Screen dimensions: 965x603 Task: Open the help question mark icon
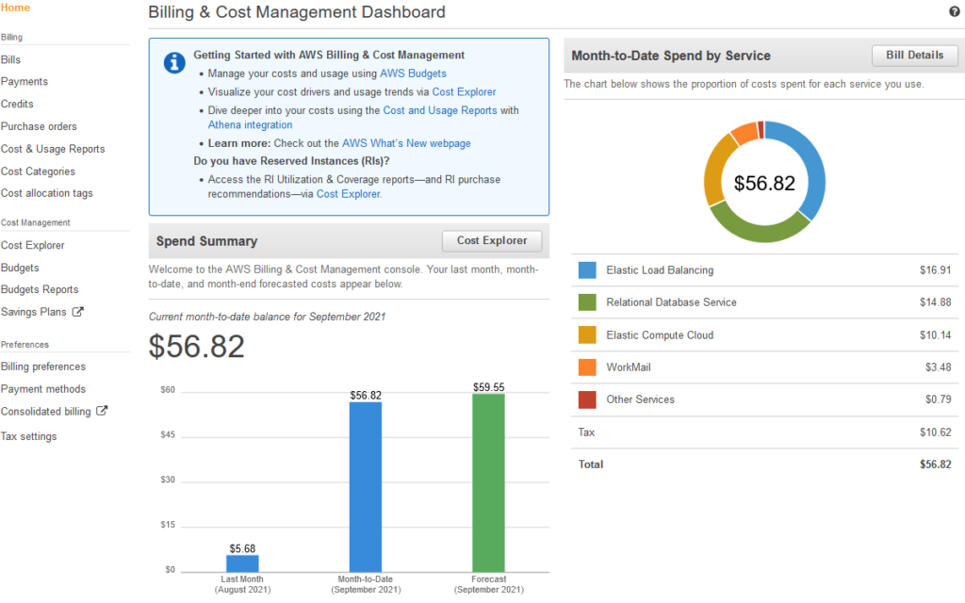pos(954,11)
